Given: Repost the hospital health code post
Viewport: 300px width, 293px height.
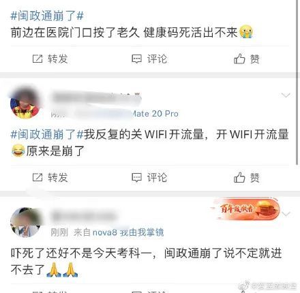Looking at the screenshot, I should coord(50,59).
